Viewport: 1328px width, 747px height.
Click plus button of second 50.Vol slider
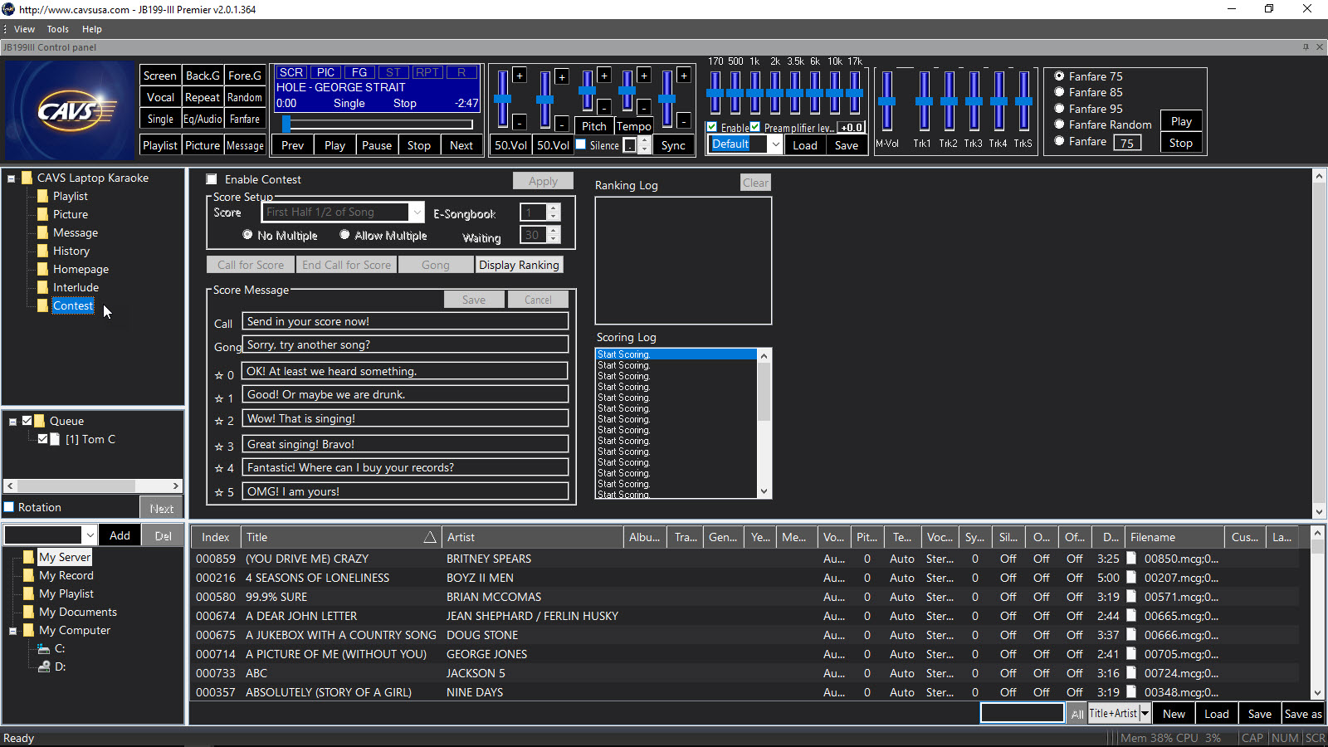[x=562, y=77]
